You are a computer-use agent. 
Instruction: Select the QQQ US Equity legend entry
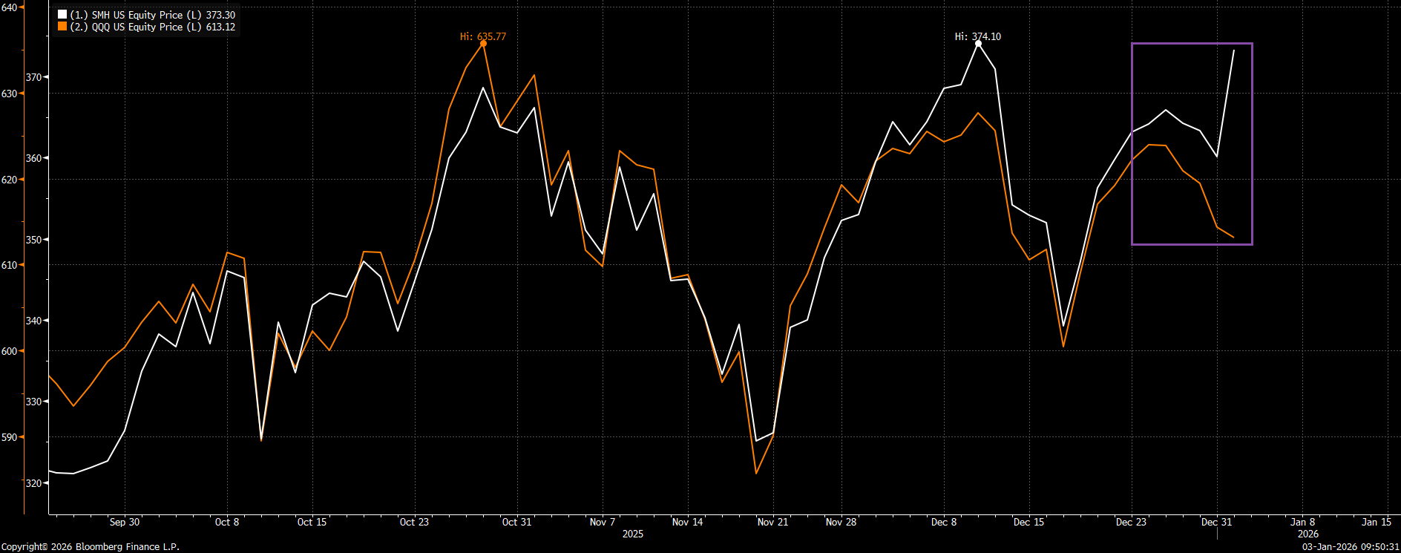[x=148, y=27]
